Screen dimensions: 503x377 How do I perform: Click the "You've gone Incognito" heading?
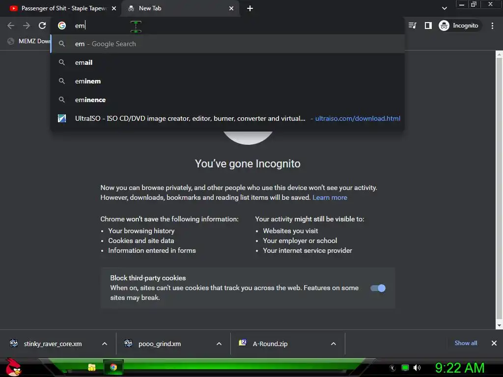[248, 164]
